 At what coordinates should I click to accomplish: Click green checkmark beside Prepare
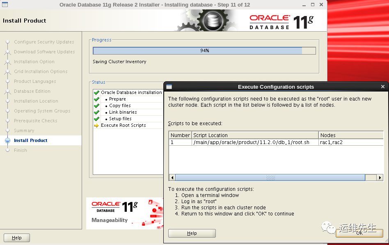(96, 99)
